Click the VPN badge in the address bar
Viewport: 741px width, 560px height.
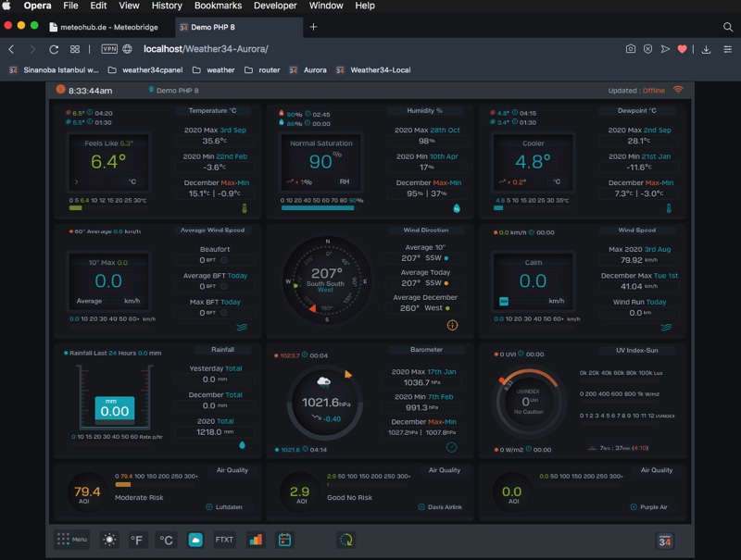(x=109, y=49)
